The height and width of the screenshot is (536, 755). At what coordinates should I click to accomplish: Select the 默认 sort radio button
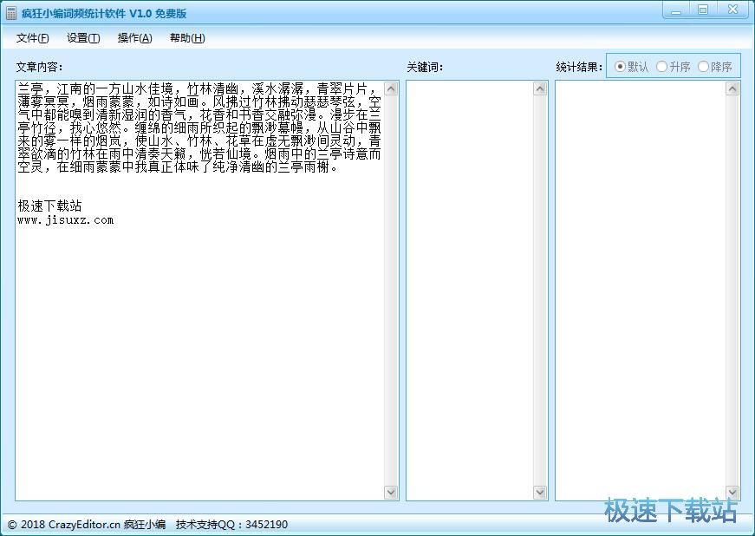631,67
